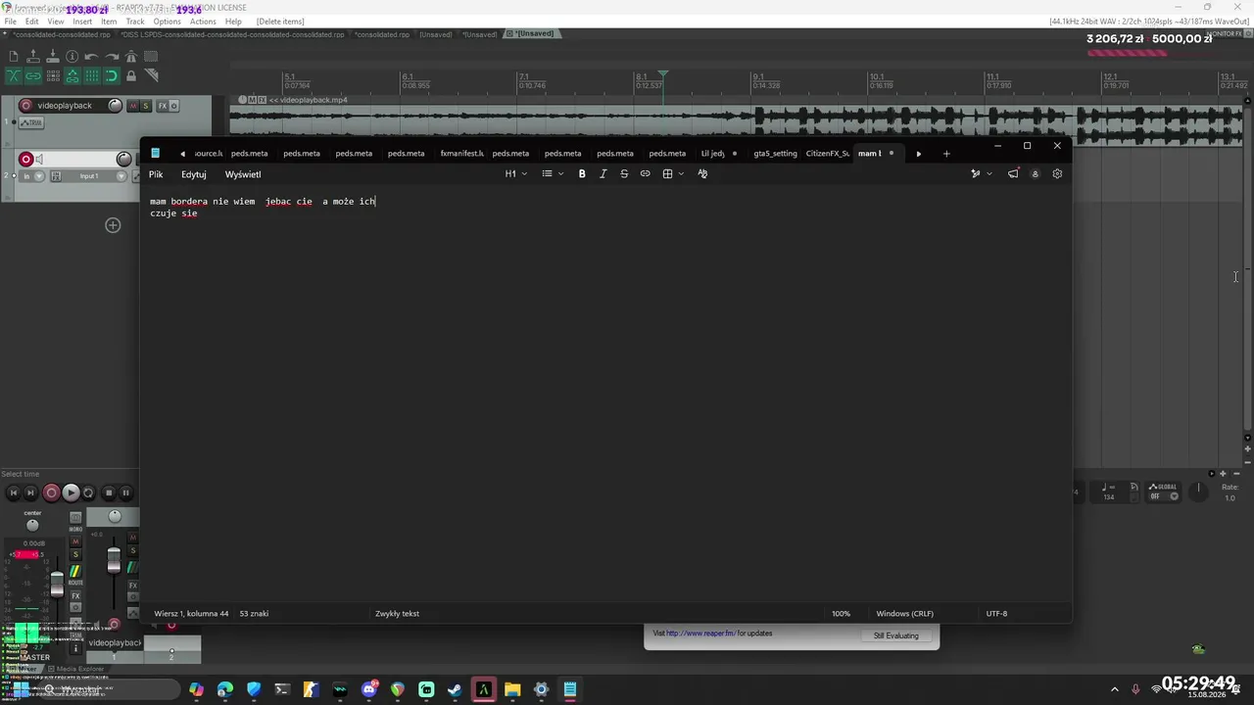Click the transport Play button
Image resolution: width=1254 pixels, height=705 pixels.
pos(71,493)
